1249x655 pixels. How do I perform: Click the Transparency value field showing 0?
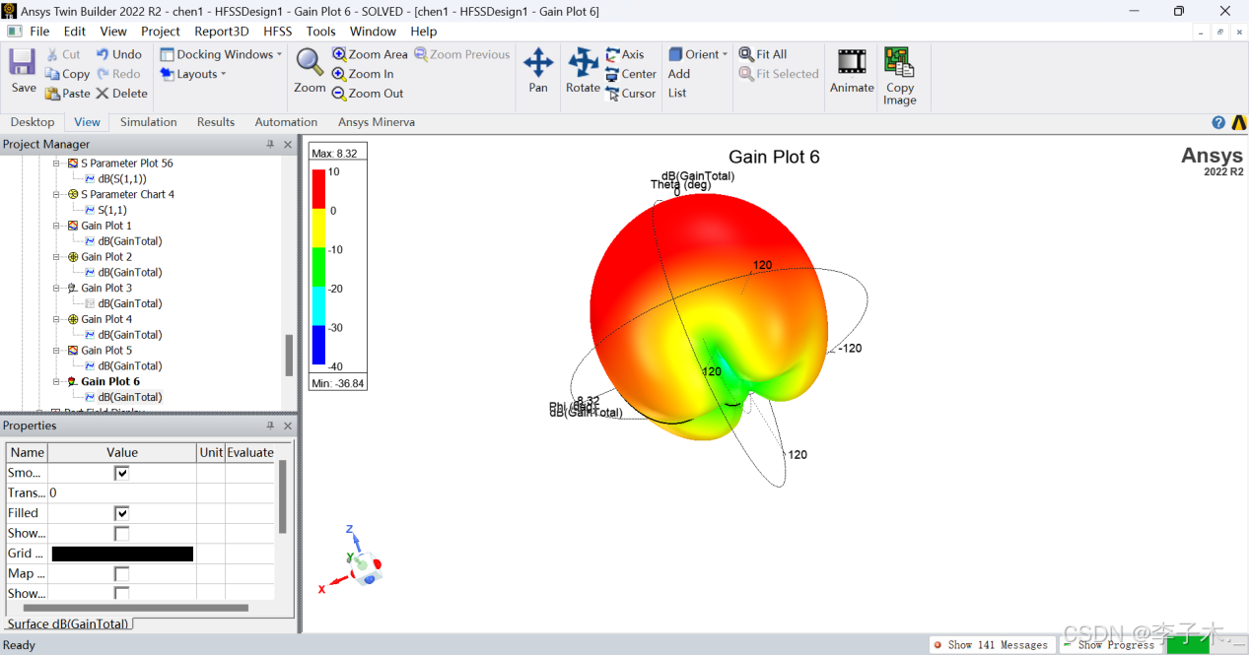point(122,492)
